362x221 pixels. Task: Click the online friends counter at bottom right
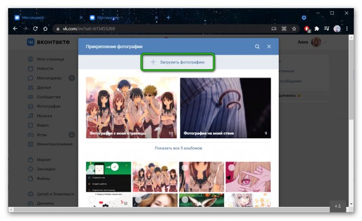(x=338, y=206)
